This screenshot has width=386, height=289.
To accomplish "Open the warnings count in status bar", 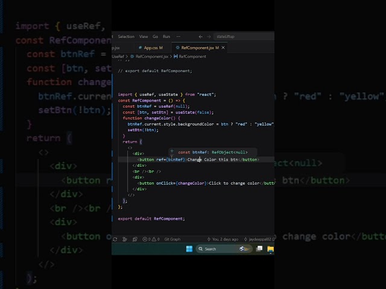I will pyautogui.click(x=156, y=239).
